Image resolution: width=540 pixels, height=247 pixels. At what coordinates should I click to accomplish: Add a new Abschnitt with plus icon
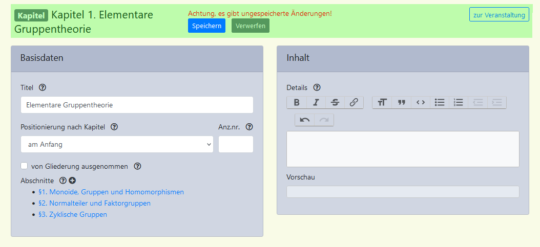[x=72, y=181]
